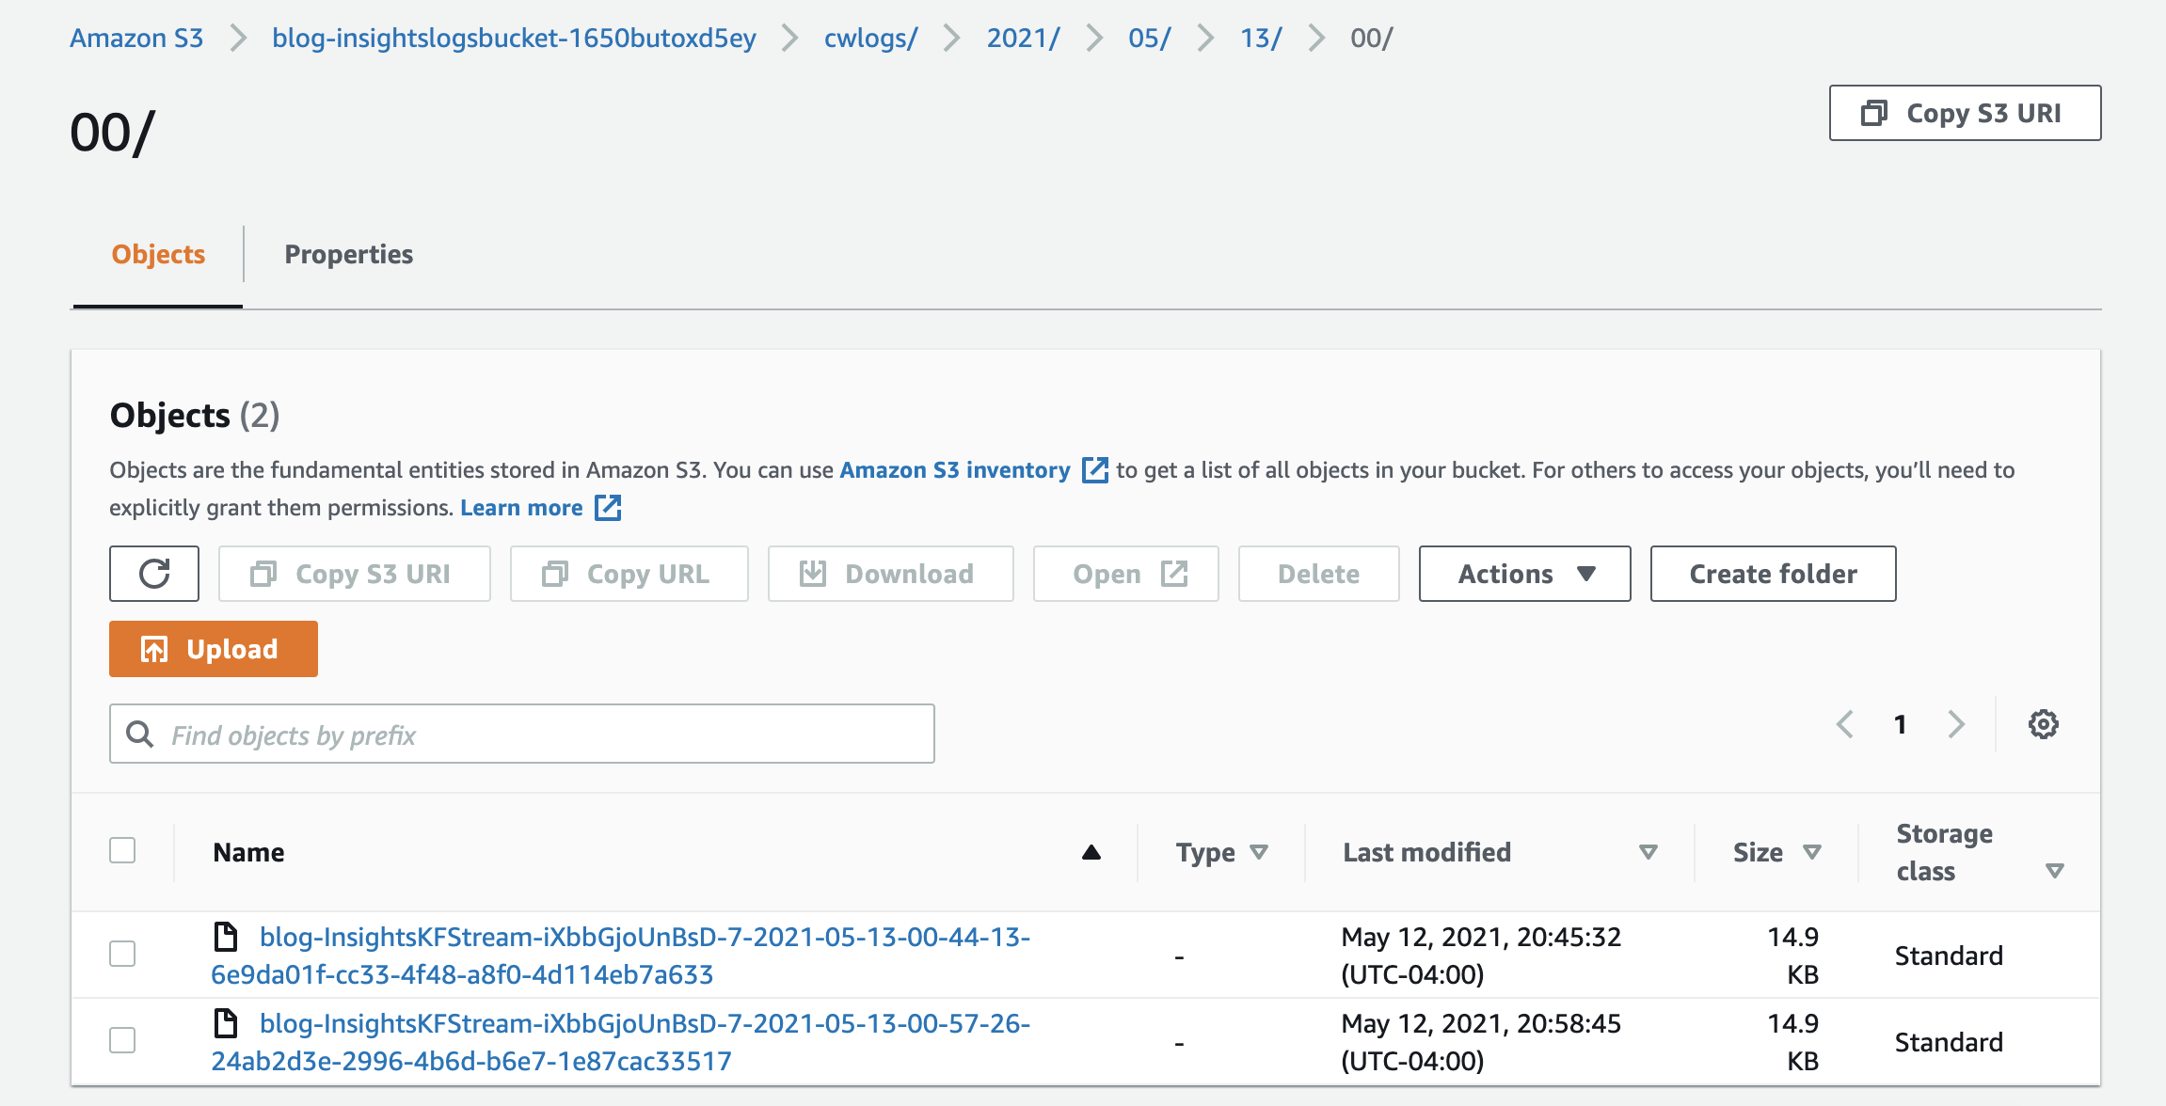Viewport: 2166px width, 1106px height.
Task: Sort by Storage class column arrow
Action: [x=2055, y=871]
